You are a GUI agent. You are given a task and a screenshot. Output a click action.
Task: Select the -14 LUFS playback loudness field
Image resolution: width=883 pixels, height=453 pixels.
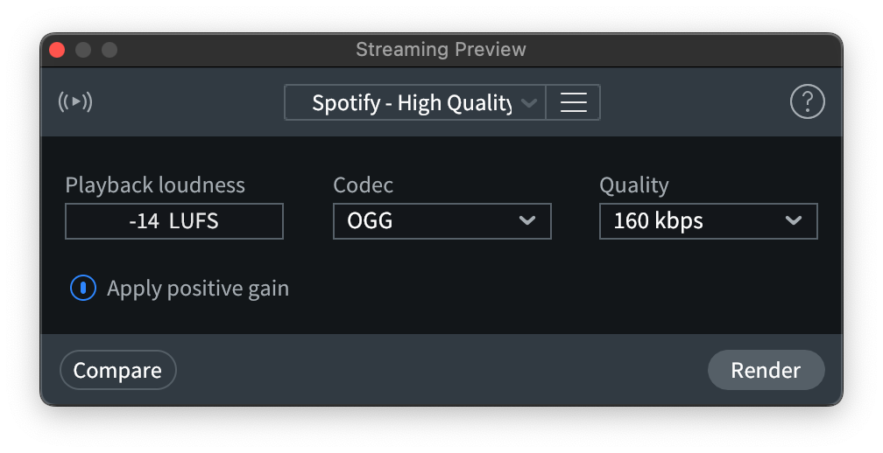[174, 221]
